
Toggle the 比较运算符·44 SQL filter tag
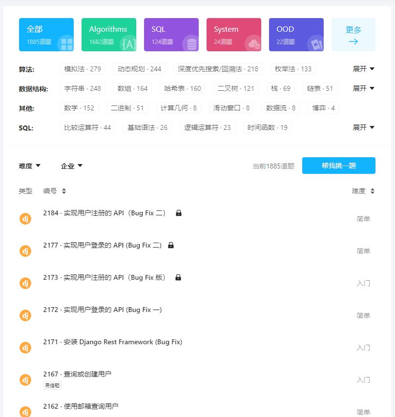click(x=88, y=127)
